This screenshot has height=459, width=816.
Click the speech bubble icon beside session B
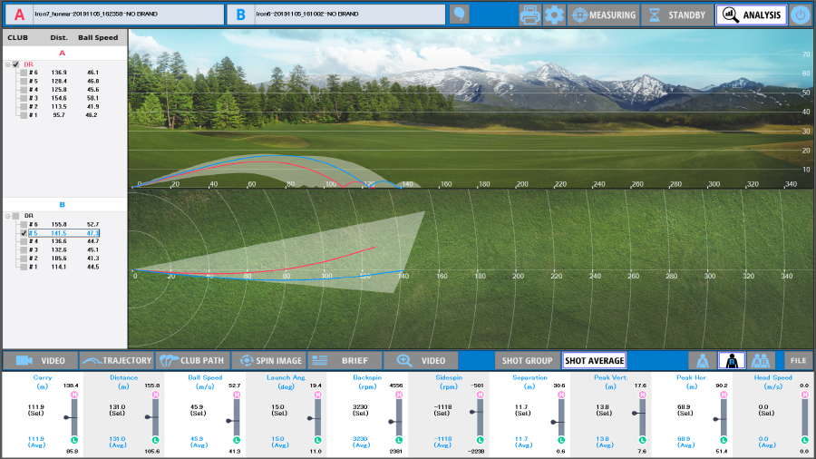point(460,15)
